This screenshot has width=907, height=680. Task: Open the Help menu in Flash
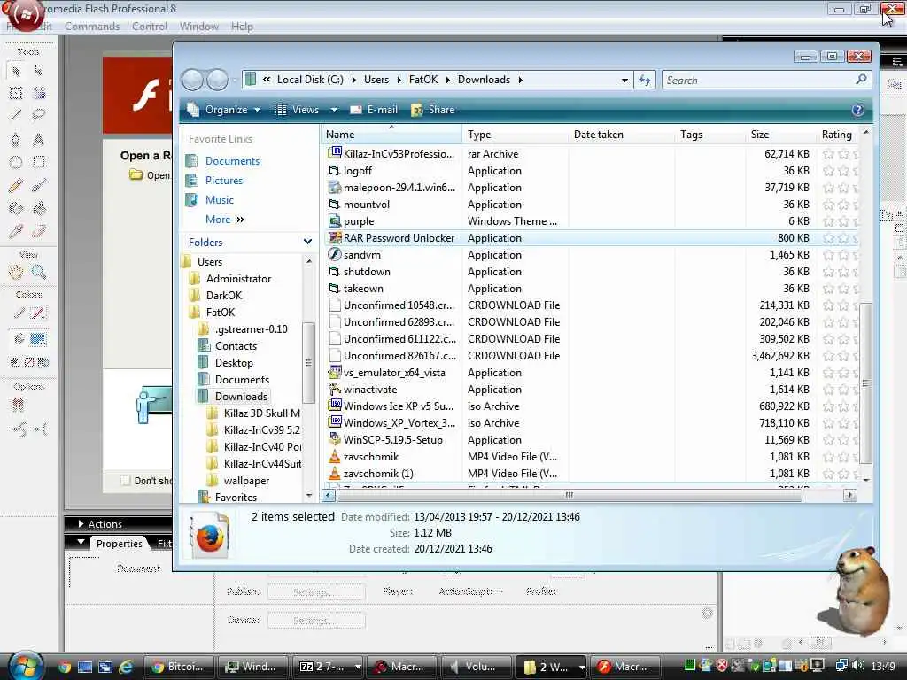coord(242,27)
